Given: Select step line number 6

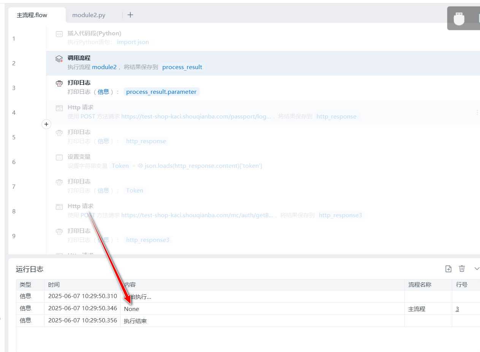Looking at the screenshot, I should (14, 162).
